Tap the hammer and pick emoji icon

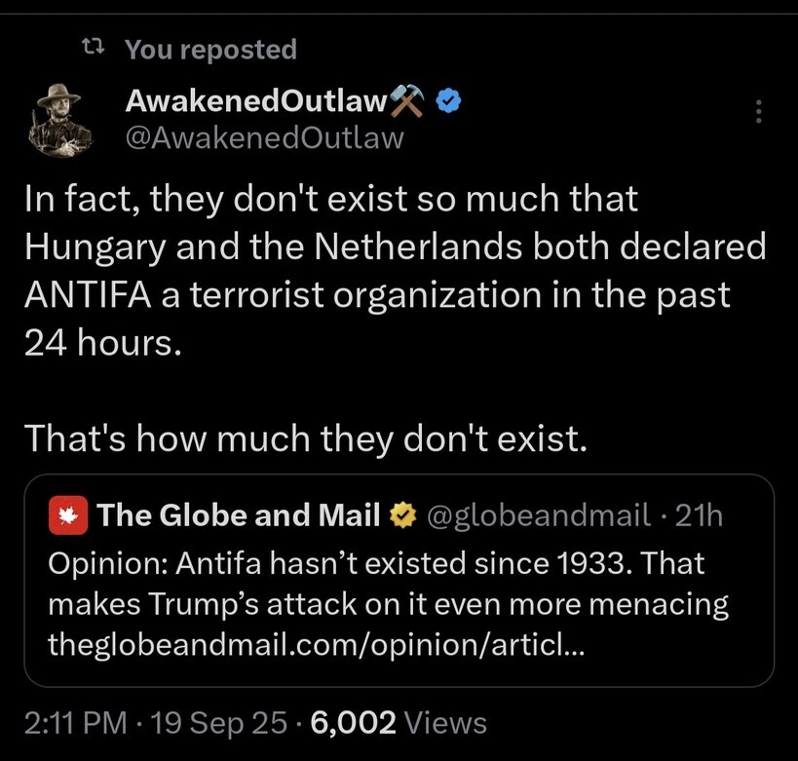pyautogui.click(x=407, y=100)
